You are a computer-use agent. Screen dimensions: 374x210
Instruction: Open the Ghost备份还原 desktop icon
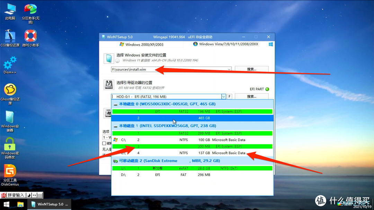[10, 94]
